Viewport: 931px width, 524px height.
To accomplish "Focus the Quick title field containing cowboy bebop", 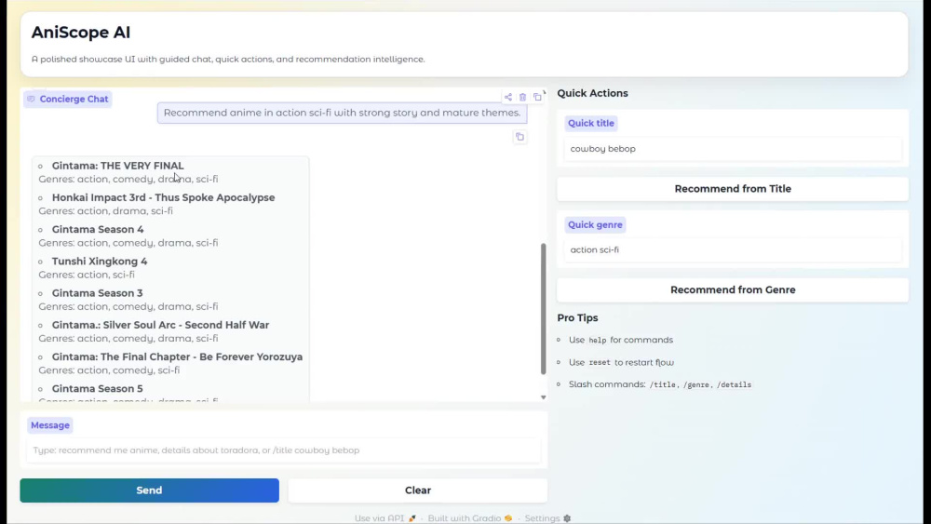I will point(733,149).
